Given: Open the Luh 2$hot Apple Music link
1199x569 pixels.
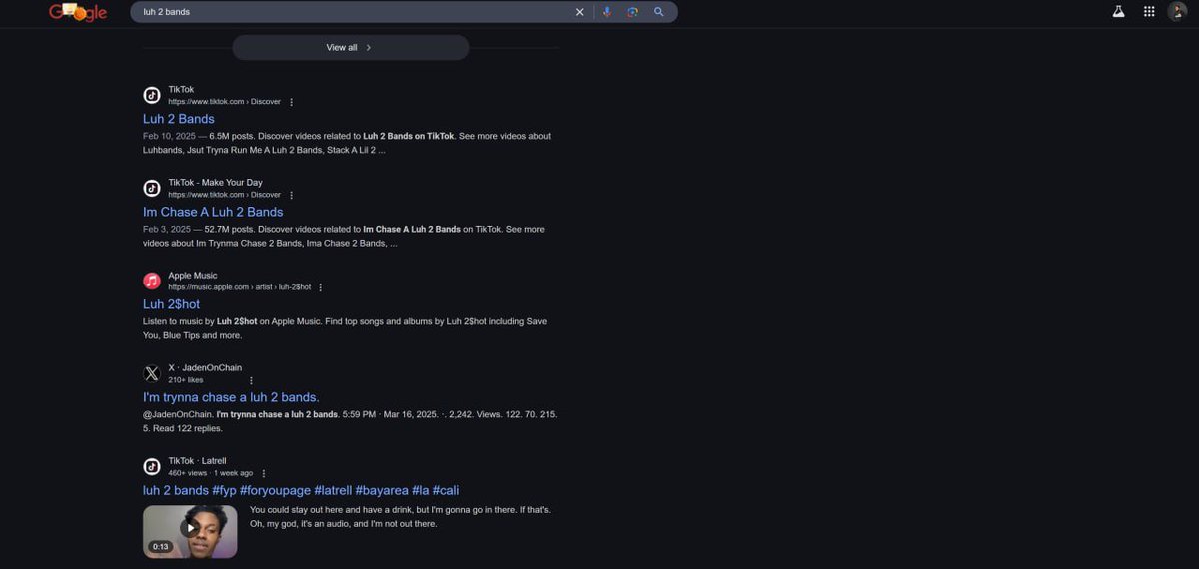Looking at the screenshot, I should tap(172, 304).
